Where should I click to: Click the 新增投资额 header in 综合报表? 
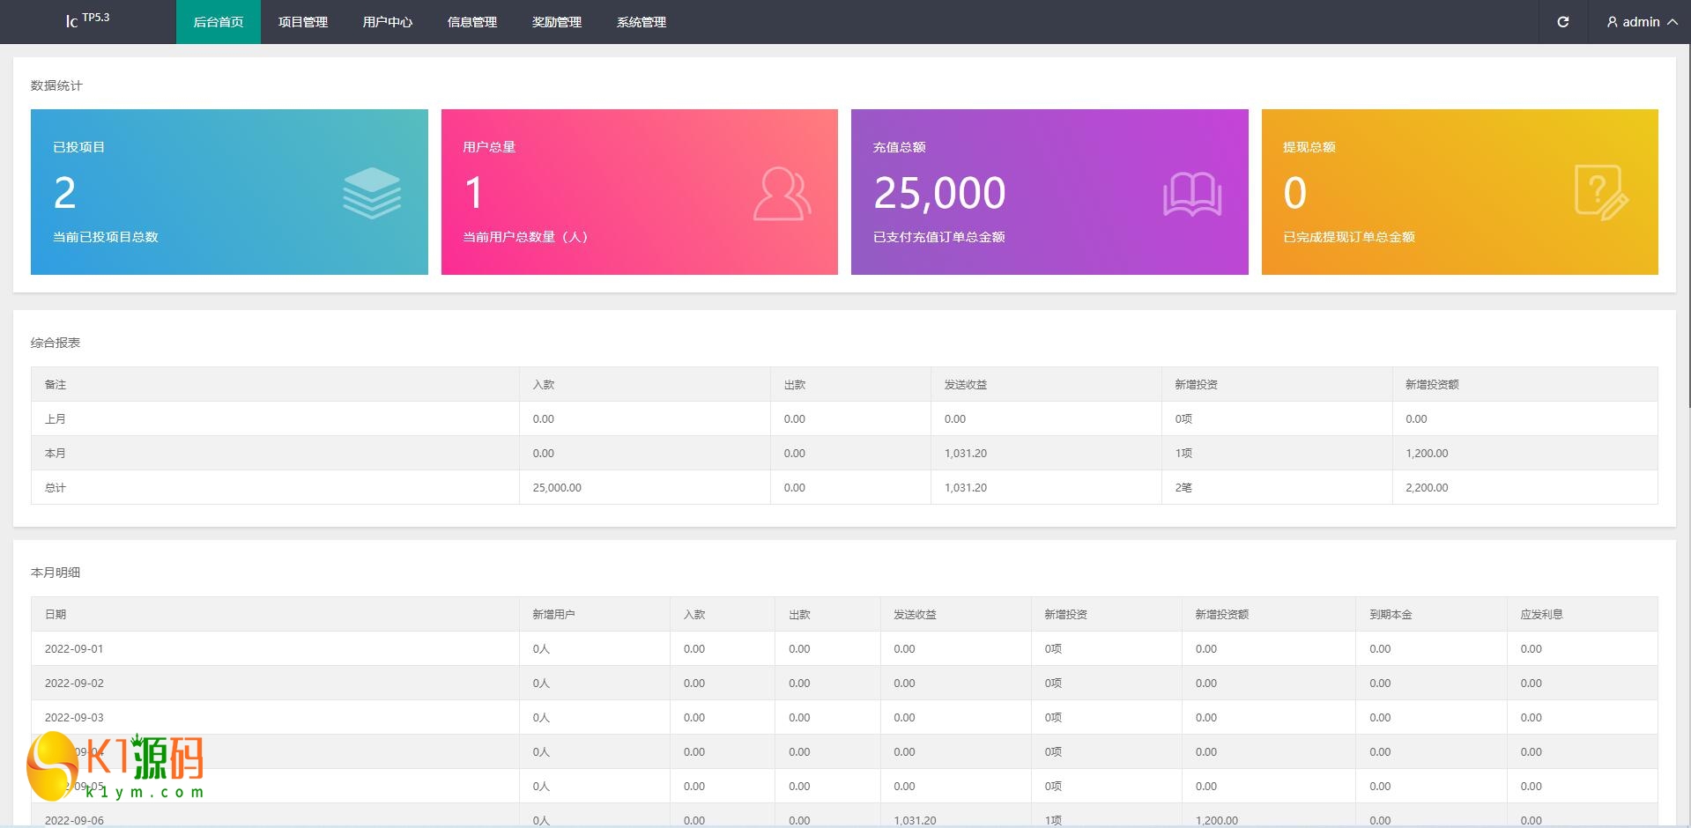[1432, 384]
